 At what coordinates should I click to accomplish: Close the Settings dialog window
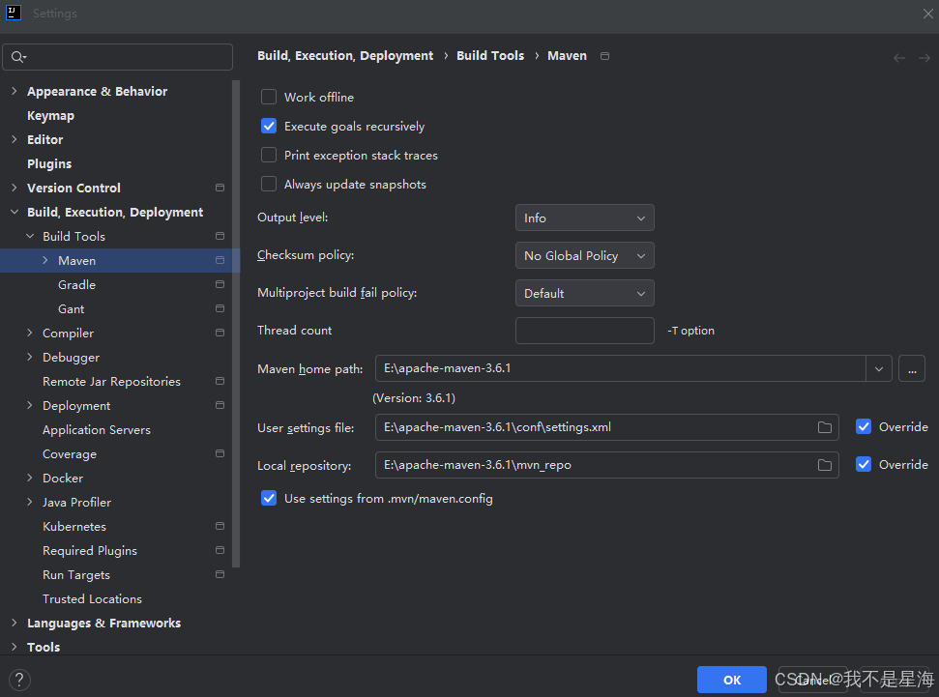coord(927,14)
